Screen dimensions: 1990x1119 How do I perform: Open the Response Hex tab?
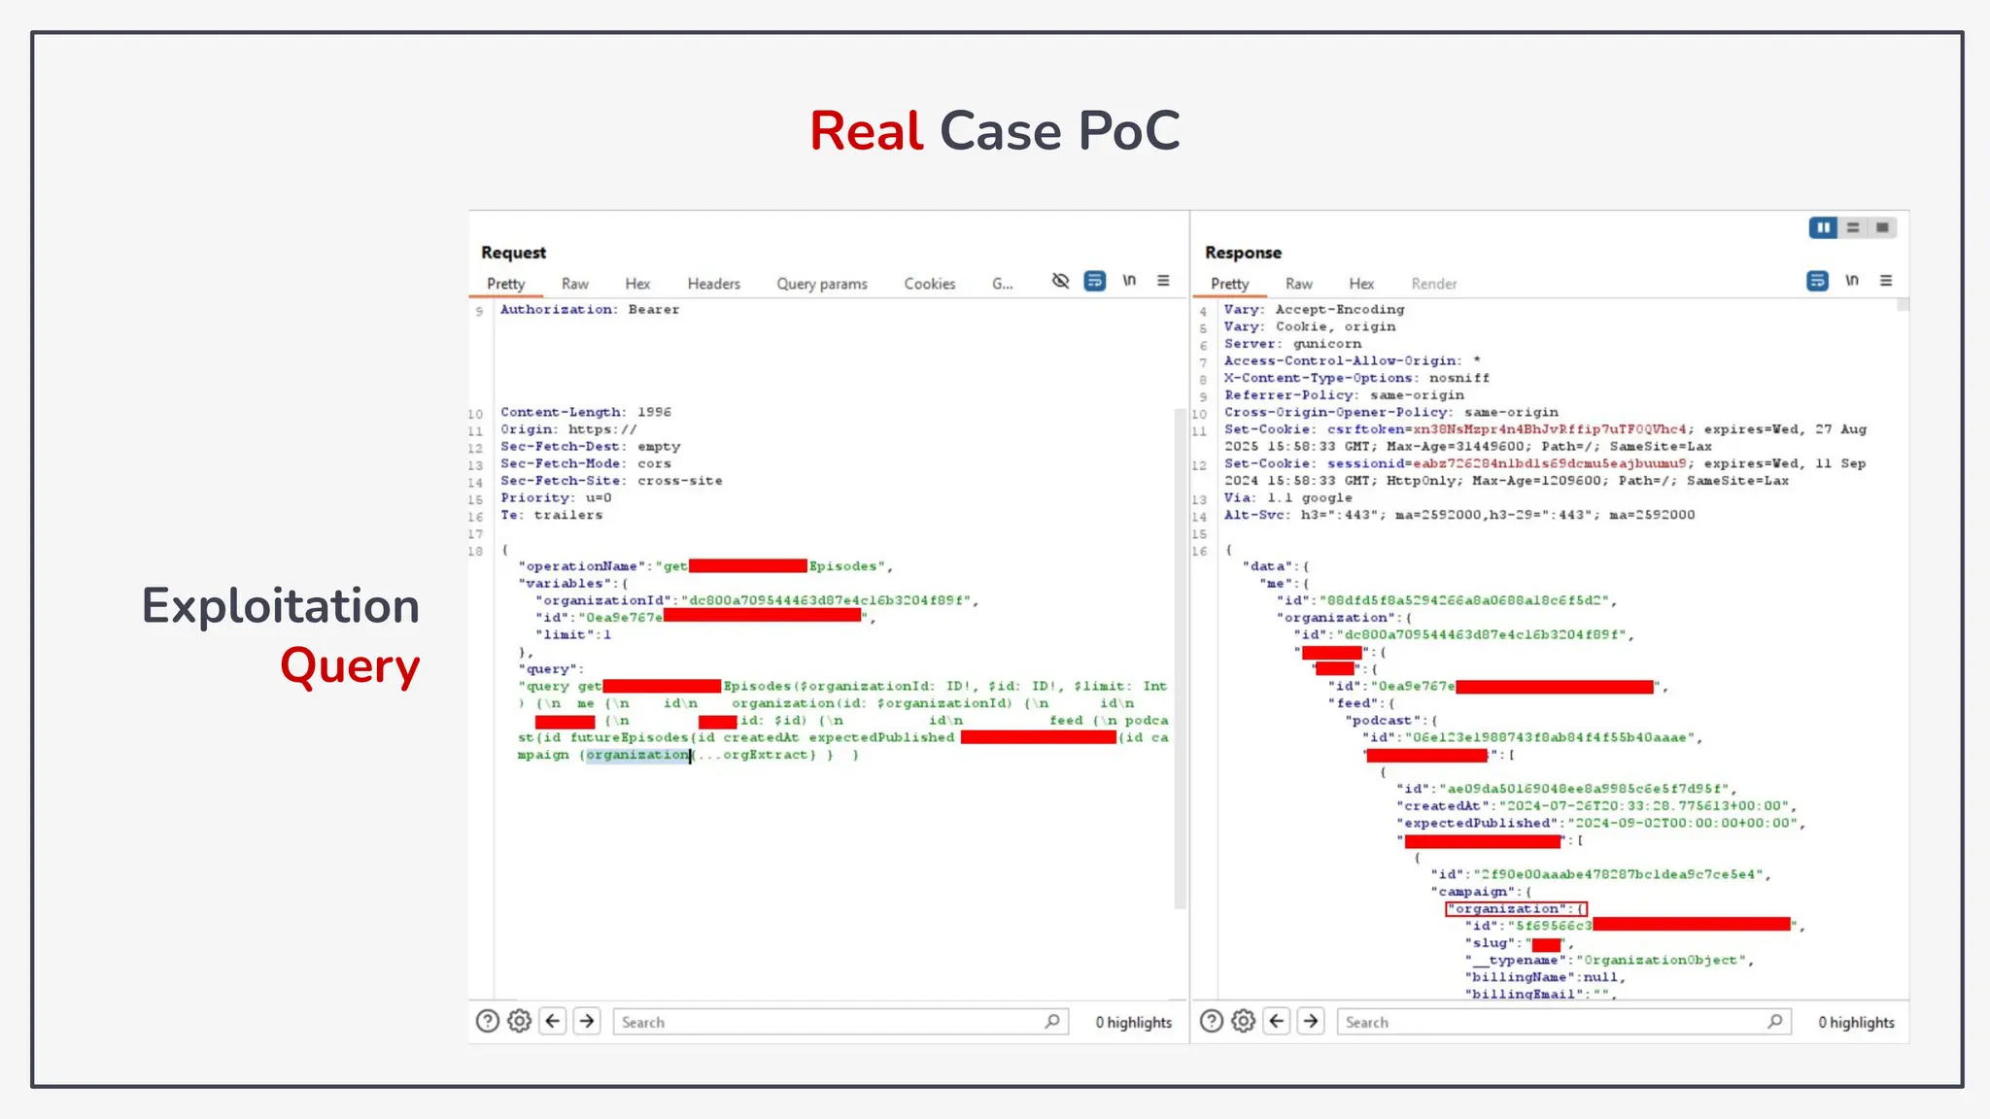click(1361, 284)
